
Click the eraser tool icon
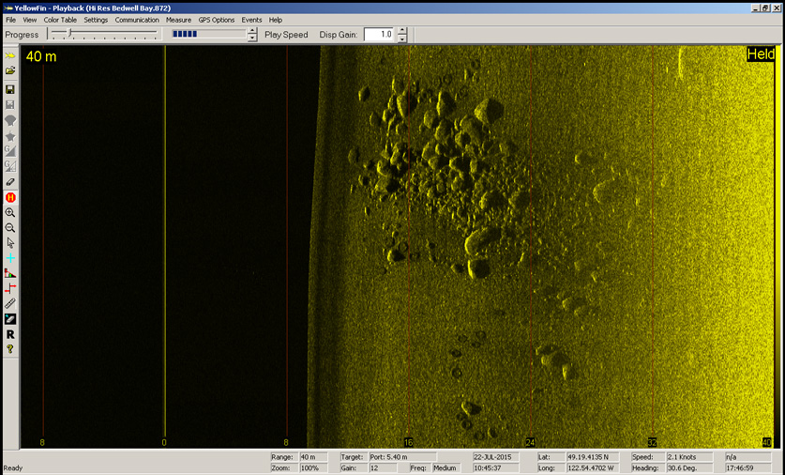[10, 182]
